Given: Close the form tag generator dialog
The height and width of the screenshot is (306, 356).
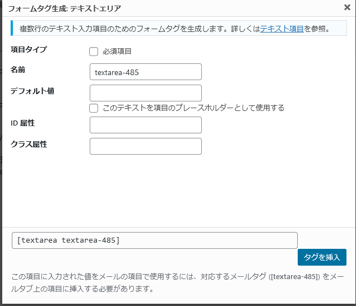Looking at the screenshot, I should [x=347, y=8].
